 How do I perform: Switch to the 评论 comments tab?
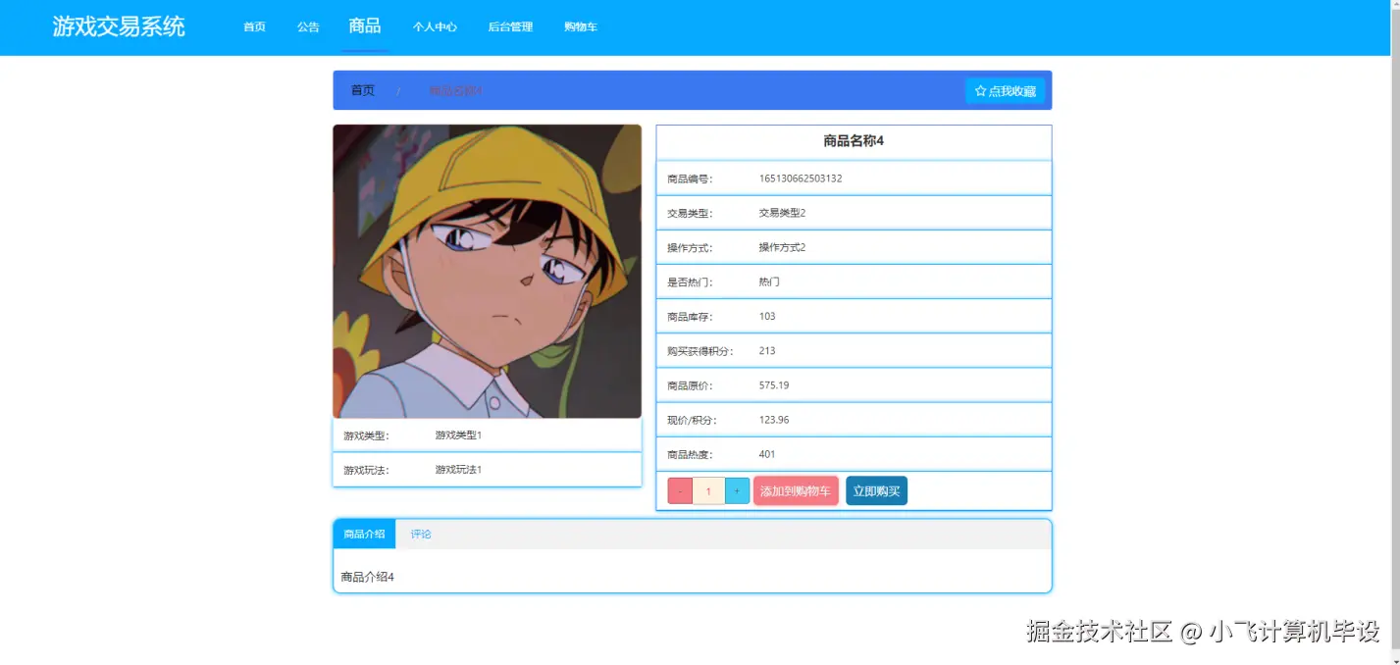click(420, 534)
